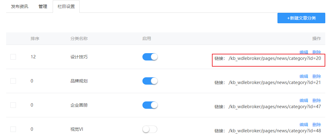Edit the 视觉VI category

point(304,124)
